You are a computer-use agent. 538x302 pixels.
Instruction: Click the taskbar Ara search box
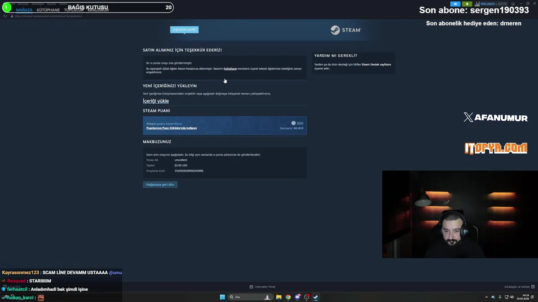(x=251, y=297)
